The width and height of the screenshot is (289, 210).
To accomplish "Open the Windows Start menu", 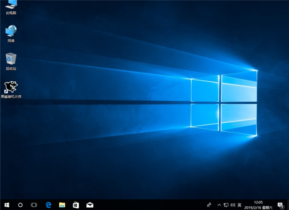I will (7, 205).
